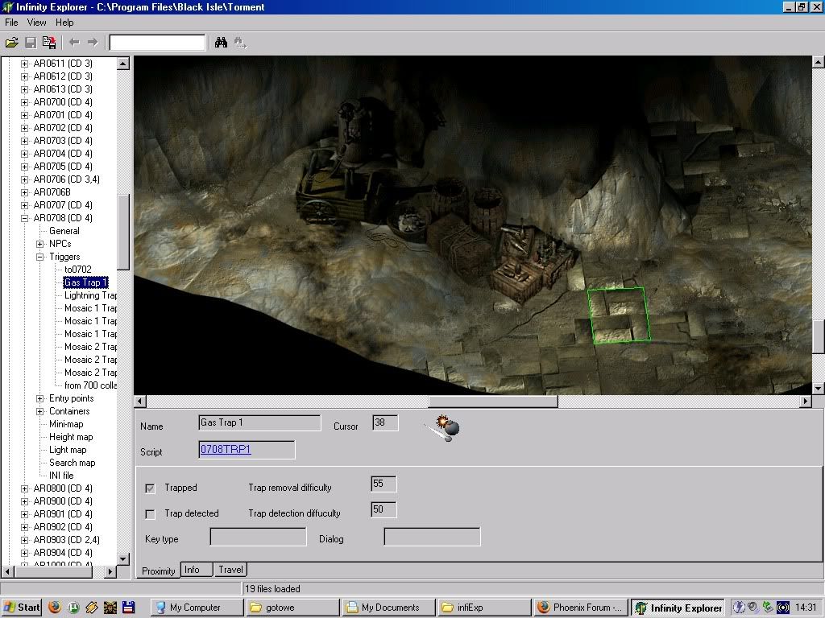The height and width of the screenshot is (618, 825).
Task: Select the Search map tree item
Action: click(72, 463)
